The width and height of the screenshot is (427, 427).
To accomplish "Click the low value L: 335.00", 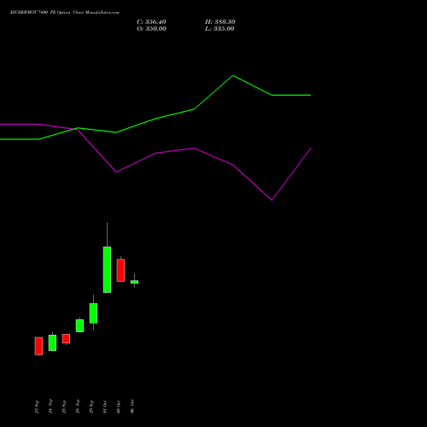I will pyautogui.click(x=219, y=29).
